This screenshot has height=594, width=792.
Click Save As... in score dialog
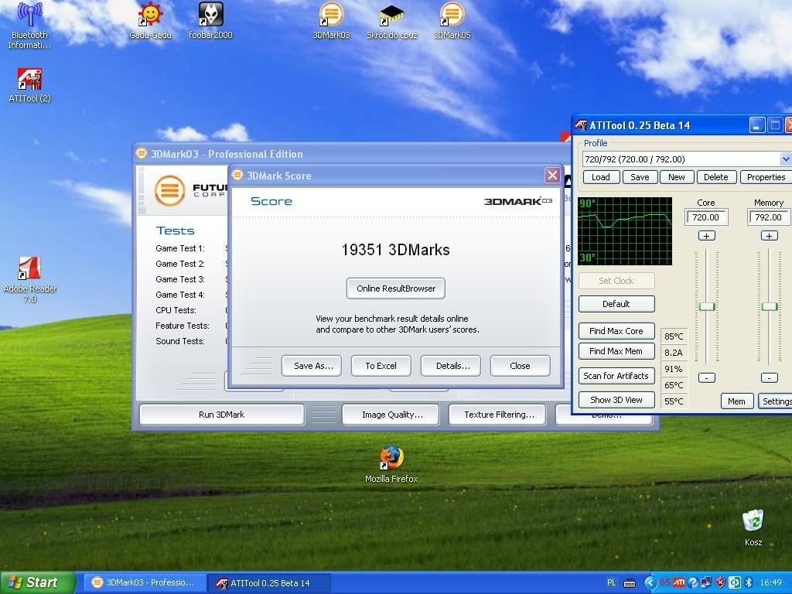click(313, 366)
